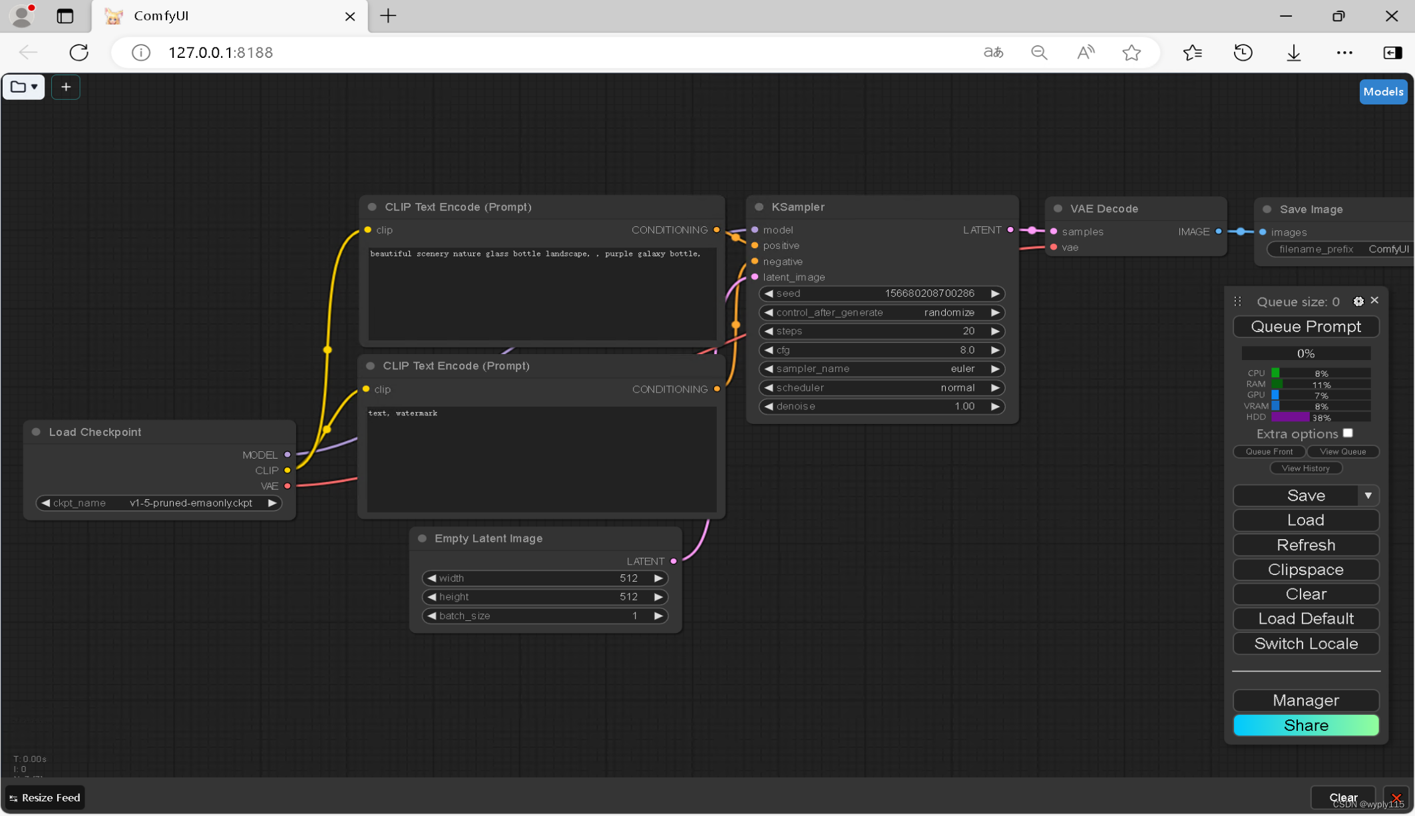Image resolution: width=1415 pixels, height=816 pixels.
Task: Increase width with right arrow
Action: pos(658,578)
